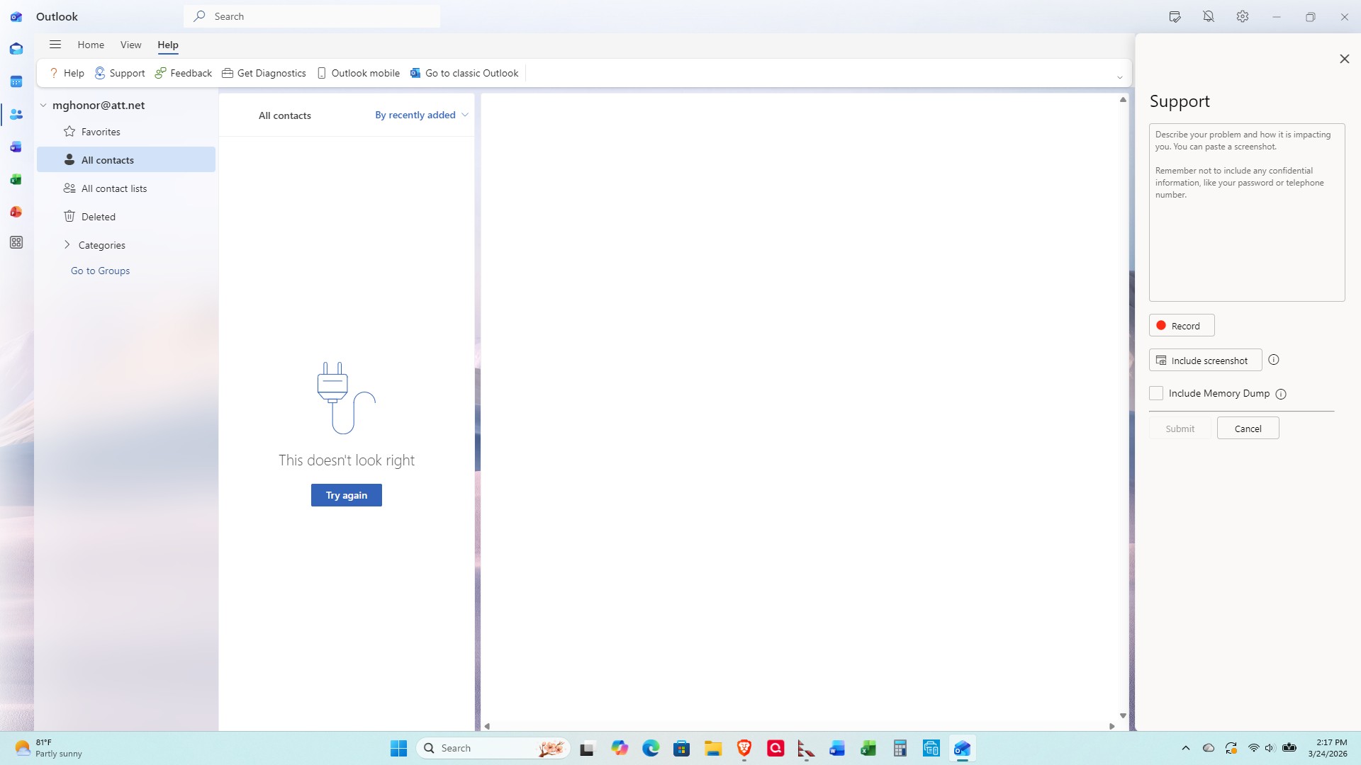Follow the Go to Groups link
This screenshot has height=765, width=1361.
pyautogui.click(x=100, y=271)
